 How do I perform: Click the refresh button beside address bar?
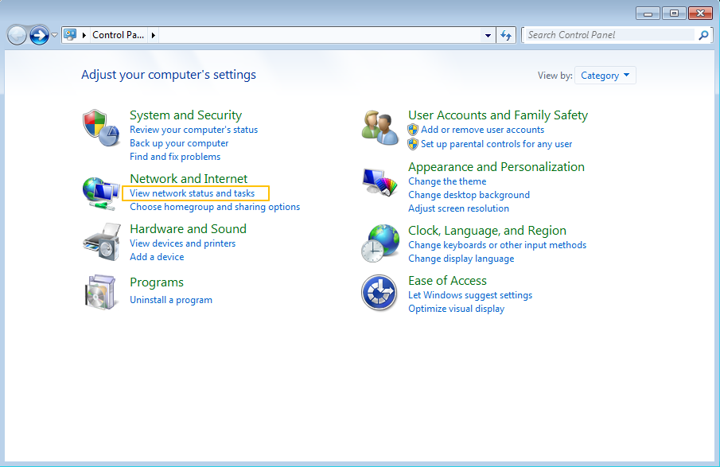pyautogui.click(x=506, y=35)
